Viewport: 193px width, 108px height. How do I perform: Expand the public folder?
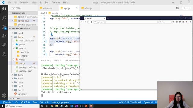[14, 44]
